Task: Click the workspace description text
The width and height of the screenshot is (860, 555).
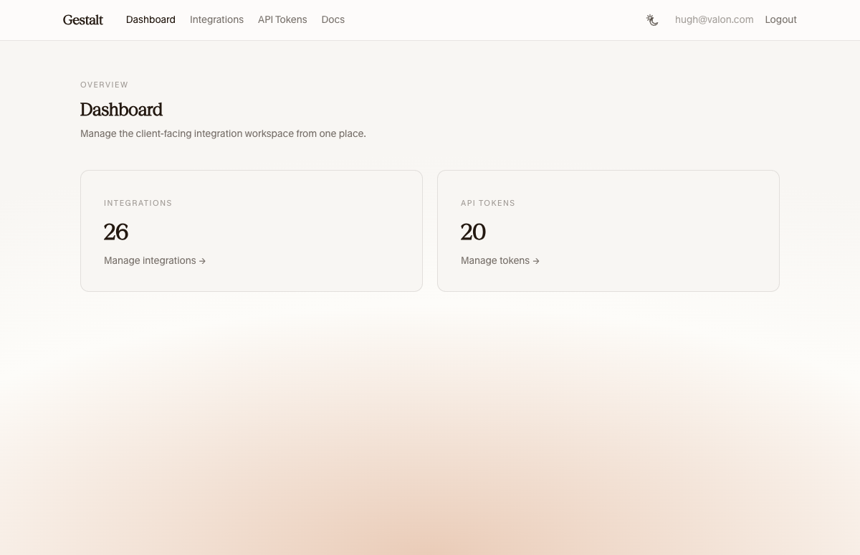Action: pos(223,133)
